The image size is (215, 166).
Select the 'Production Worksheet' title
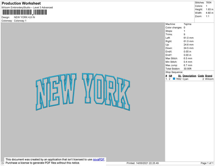[21, 3]
